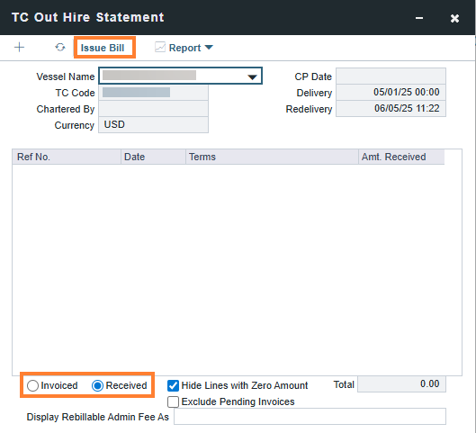Screen dimensions: 476x433
Task: Sort by the Amt. Received column header
Action: tap(401, 157)
